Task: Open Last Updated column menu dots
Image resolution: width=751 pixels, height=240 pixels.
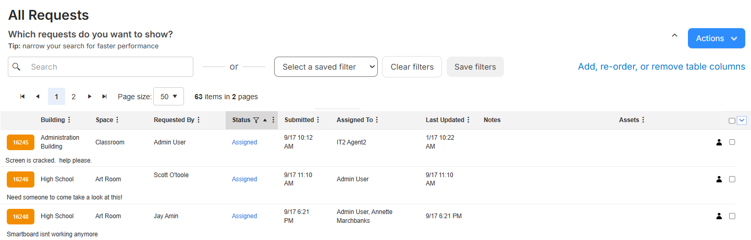Action: click(468, 120)
